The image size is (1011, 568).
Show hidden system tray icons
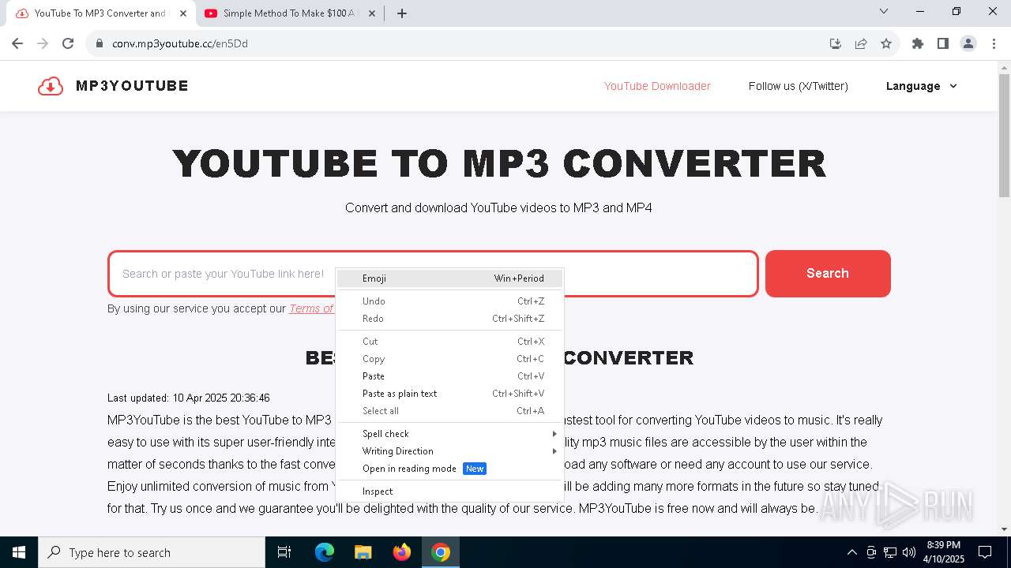851,552
